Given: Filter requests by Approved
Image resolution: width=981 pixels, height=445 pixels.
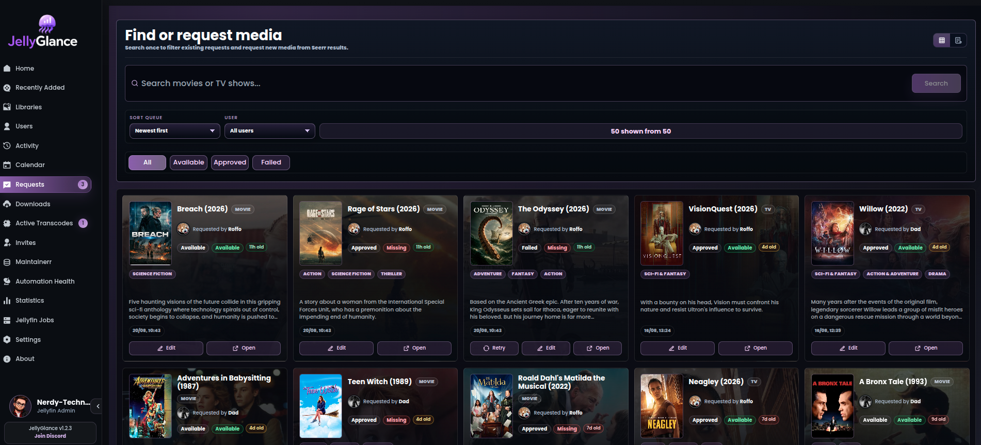Looking at the screenshot, I should tap(230, 162).
